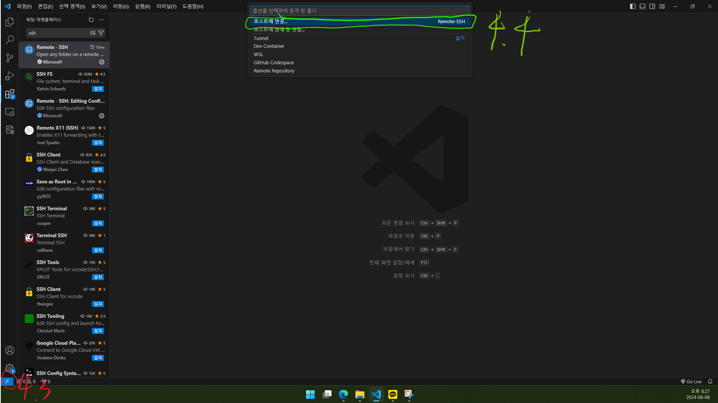Toggle the primary side bar layout icon
The height and width of the screenshot is (403, 718).
[633, 6]
